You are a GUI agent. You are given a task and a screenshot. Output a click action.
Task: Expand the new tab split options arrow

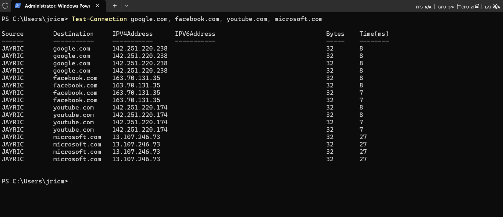127,5
